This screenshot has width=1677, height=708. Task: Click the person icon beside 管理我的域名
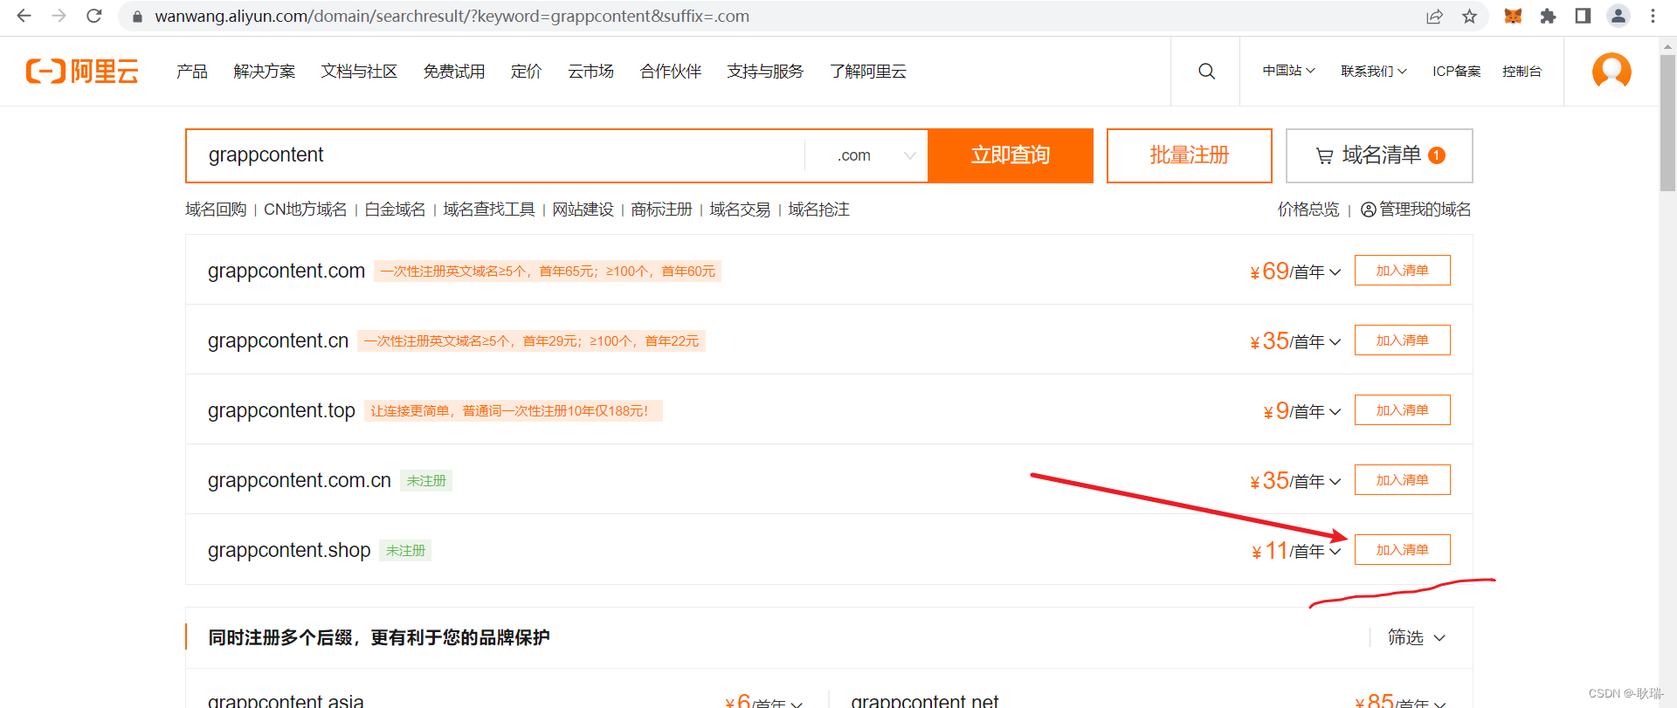coord(1369,210)
